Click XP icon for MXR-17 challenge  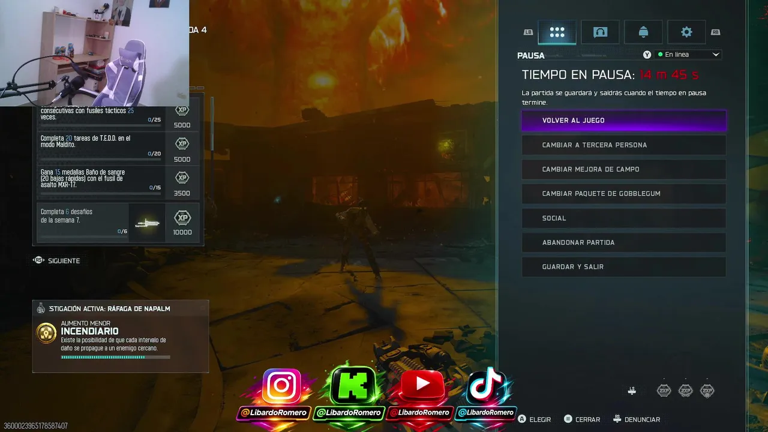(x=182, y=178)
